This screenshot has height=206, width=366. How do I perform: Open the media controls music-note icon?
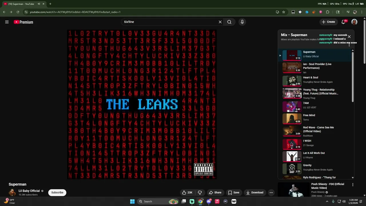(348, 12)
